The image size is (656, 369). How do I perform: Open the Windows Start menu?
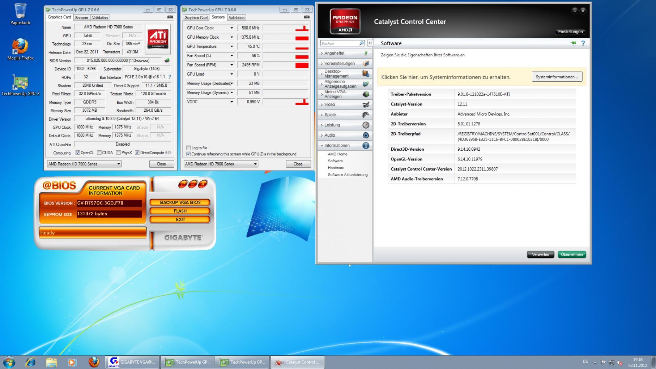(9, 362)
